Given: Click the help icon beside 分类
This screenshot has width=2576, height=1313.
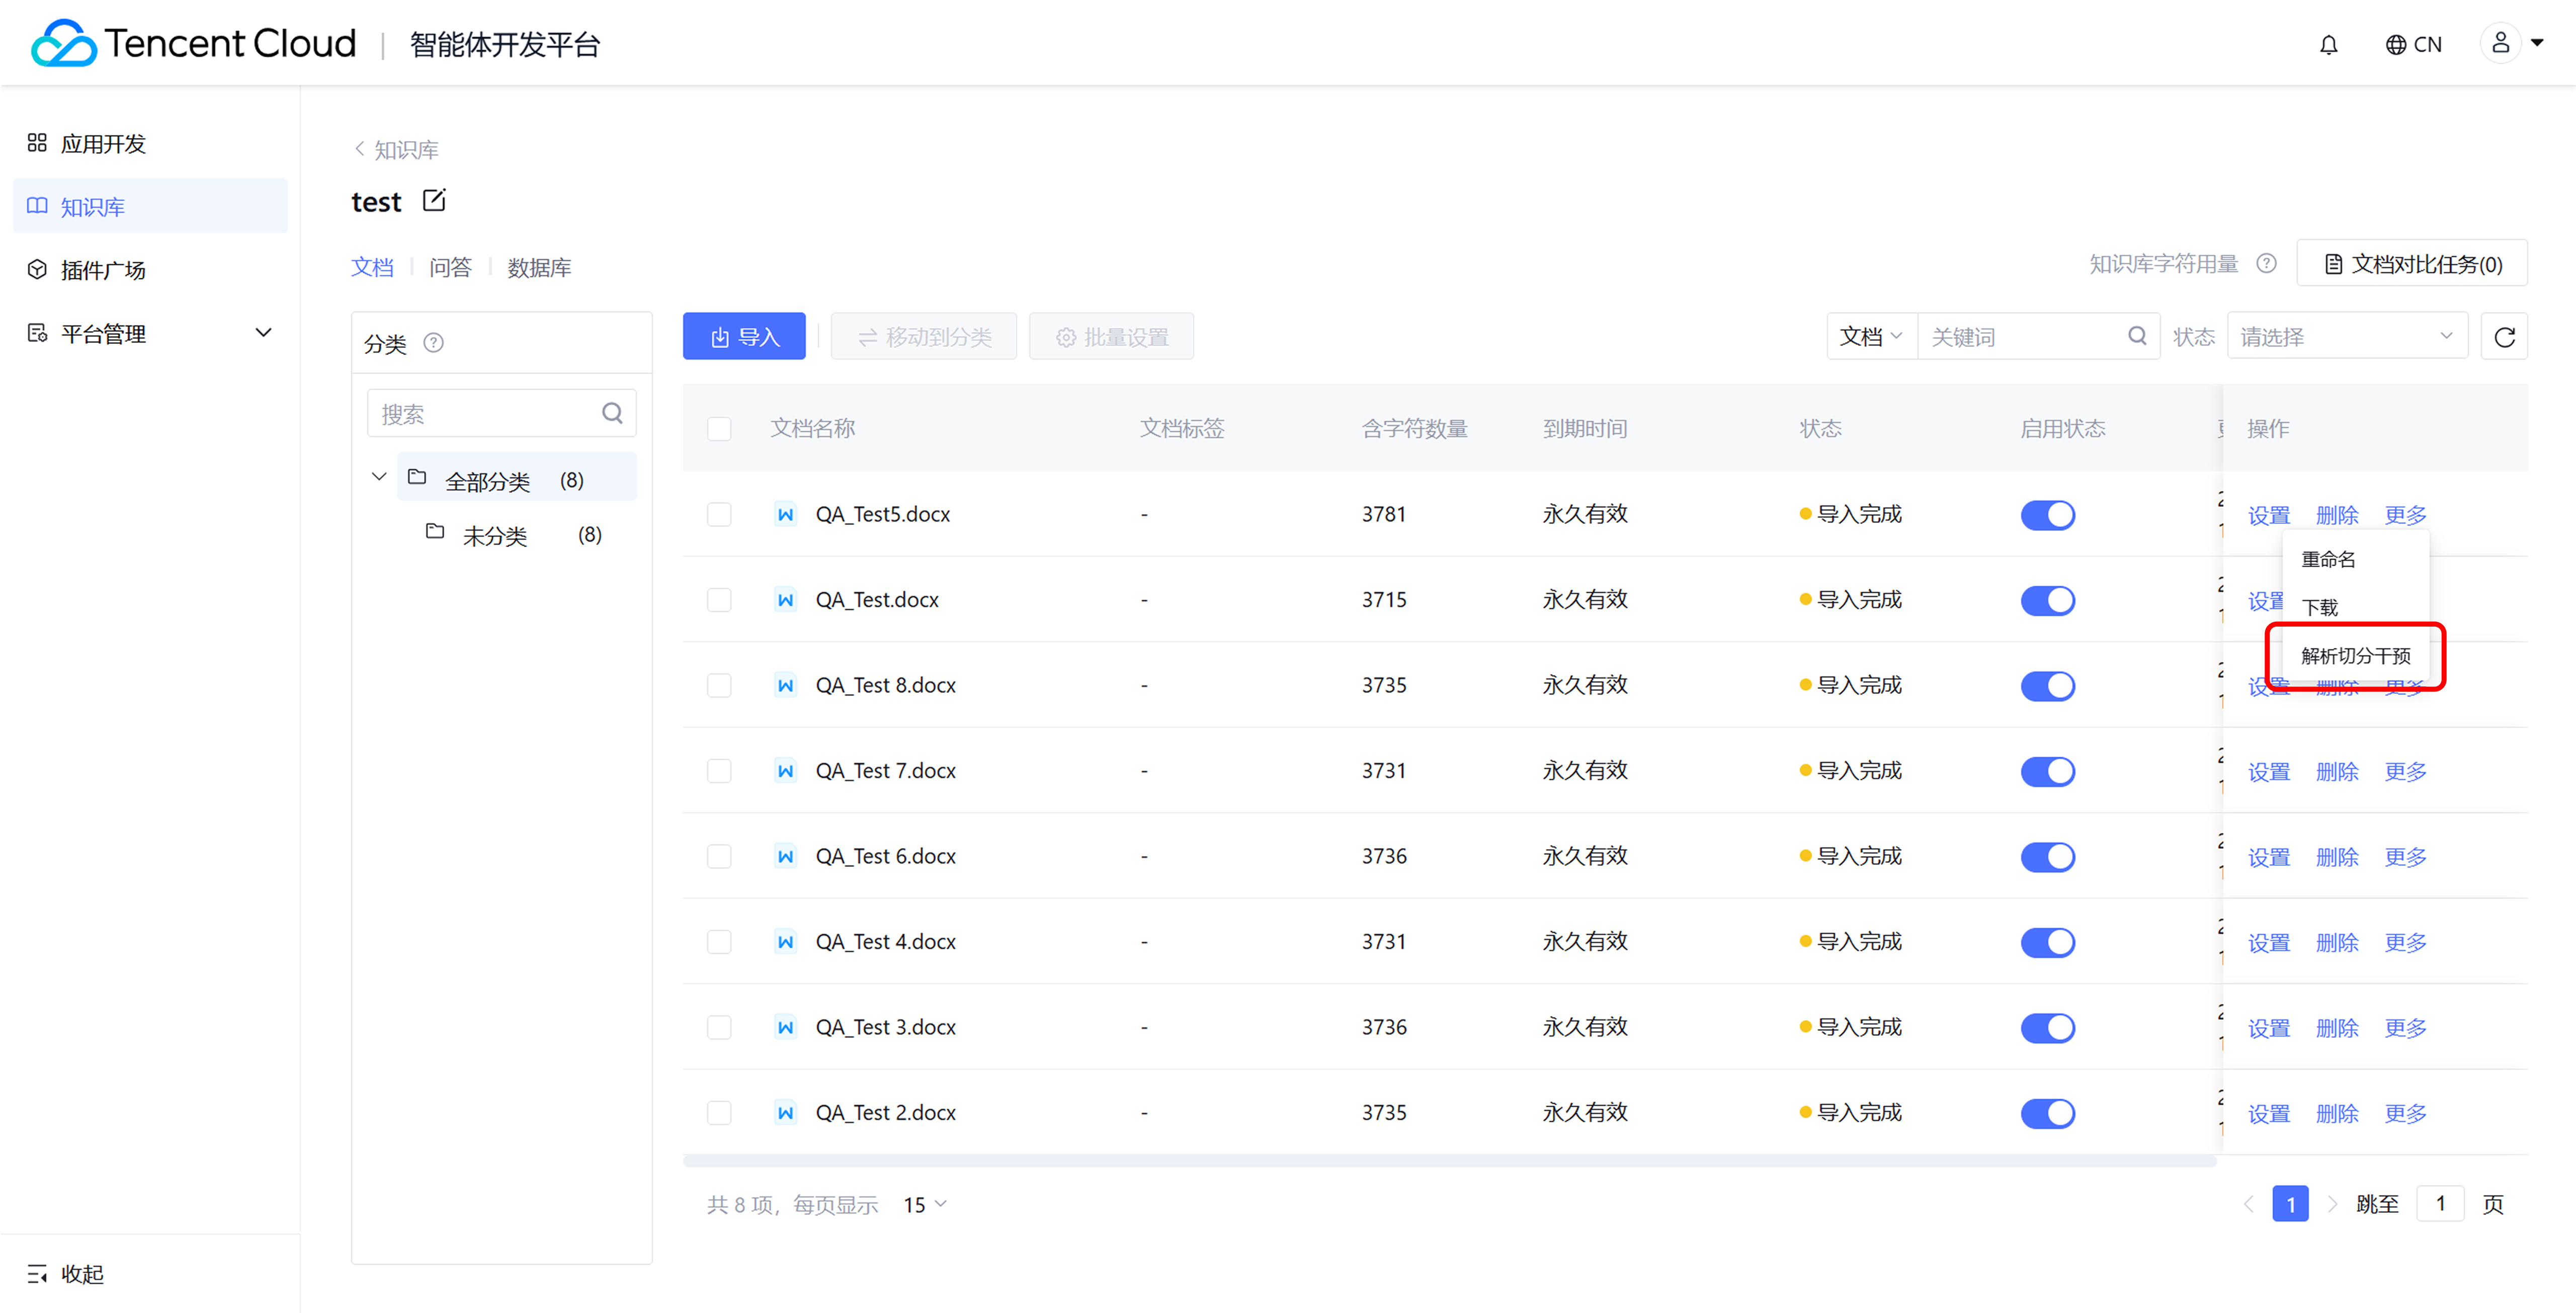Looking at the screenshot, I should point(433,343).
